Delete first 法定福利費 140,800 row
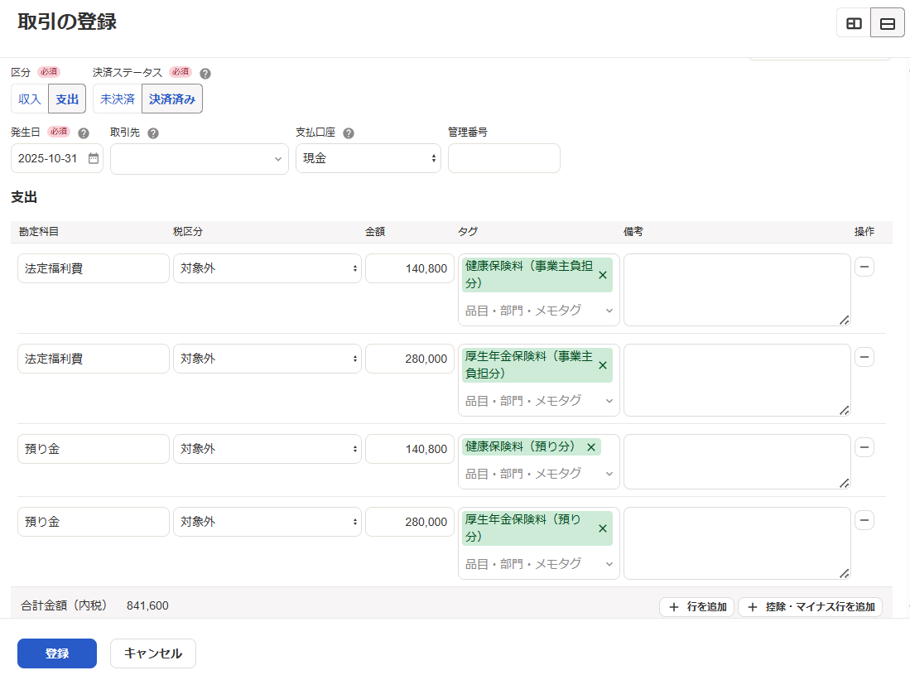The image size is (910, 675). (864, 267)
